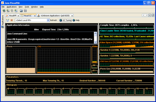Click the S1 survivor space box
This screenshot has width=156, height=102.
tap(94, 72)
